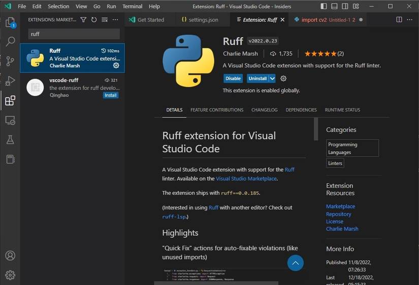The height and width of the screenshot is (285, 419).
Task: Open the Remote Explorer view
Action: 10,120
